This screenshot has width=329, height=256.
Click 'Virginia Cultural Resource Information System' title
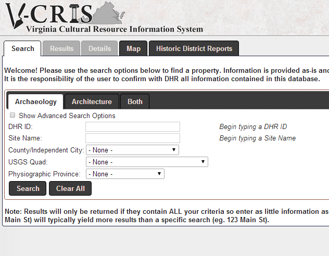(115, 29)
